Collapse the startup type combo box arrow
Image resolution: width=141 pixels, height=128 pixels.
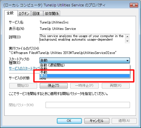pyautogui.click(x=127, y=61)
